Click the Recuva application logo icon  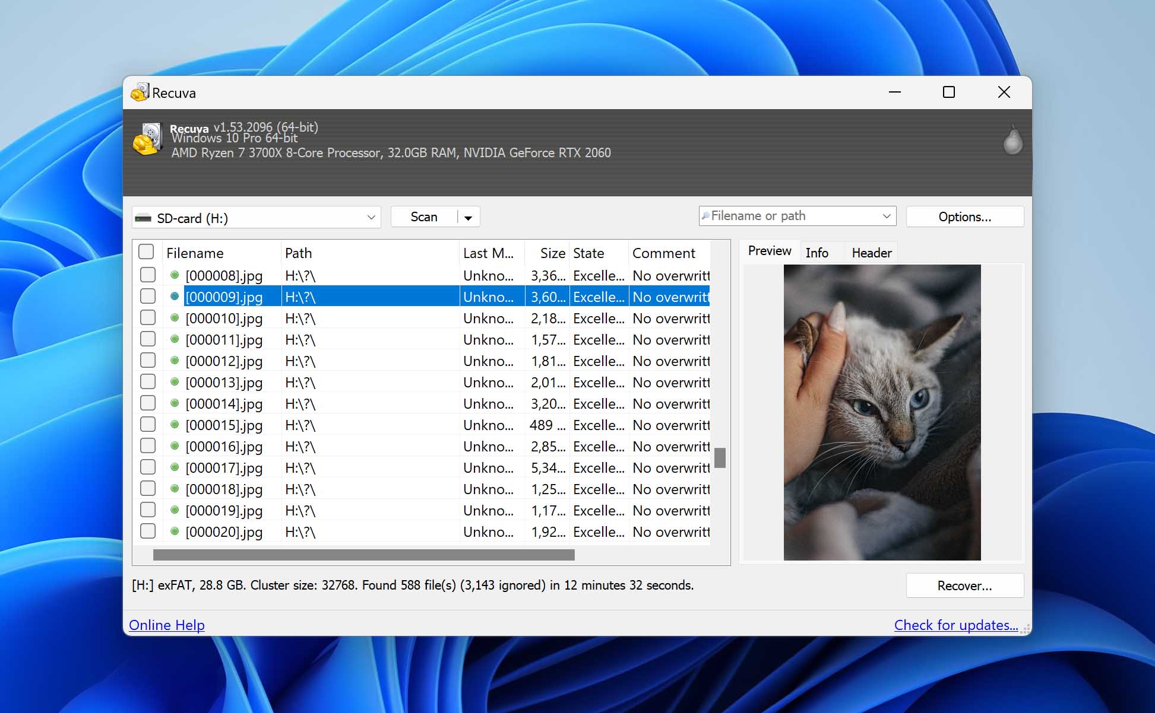[143, 93]
